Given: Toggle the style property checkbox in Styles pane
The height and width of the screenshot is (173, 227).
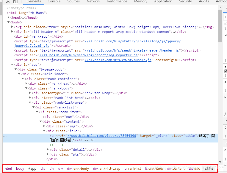Looking at the screenshot, I should pyautogui.click(x=226, y=71).
